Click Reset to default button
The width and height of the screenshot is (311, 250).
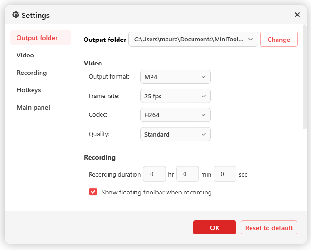269,227
